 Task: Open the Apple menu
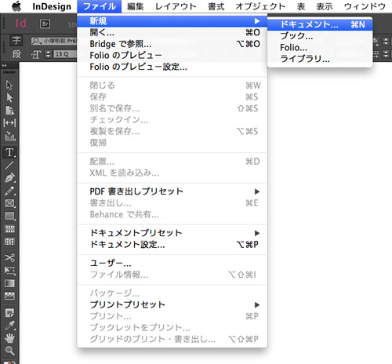[x=16, y=6]
